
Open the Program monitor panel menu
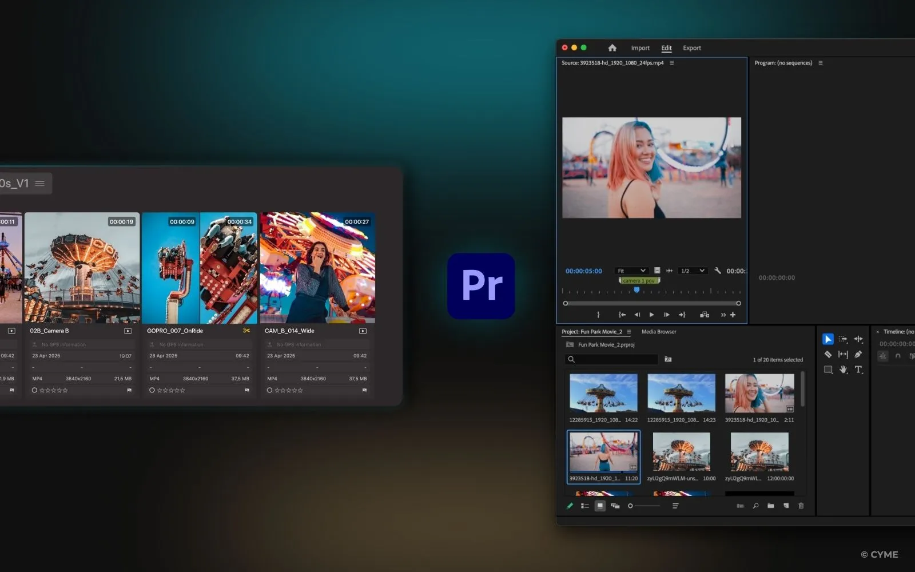820,63
